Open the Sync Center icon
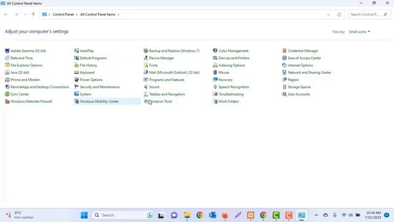The width and height of the screenshot is (394, 222). coord(7,94)
